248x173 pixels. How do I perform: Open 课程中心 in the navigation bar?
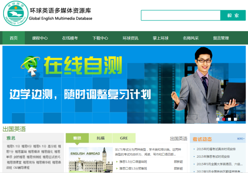[x=40, y=38]
